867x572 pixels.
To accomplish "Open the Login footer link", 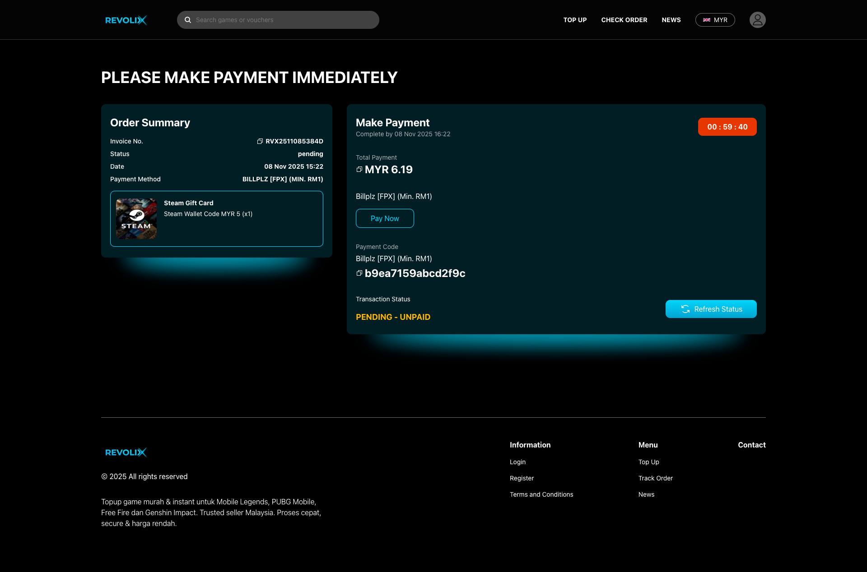I will [x=517, y=462].
